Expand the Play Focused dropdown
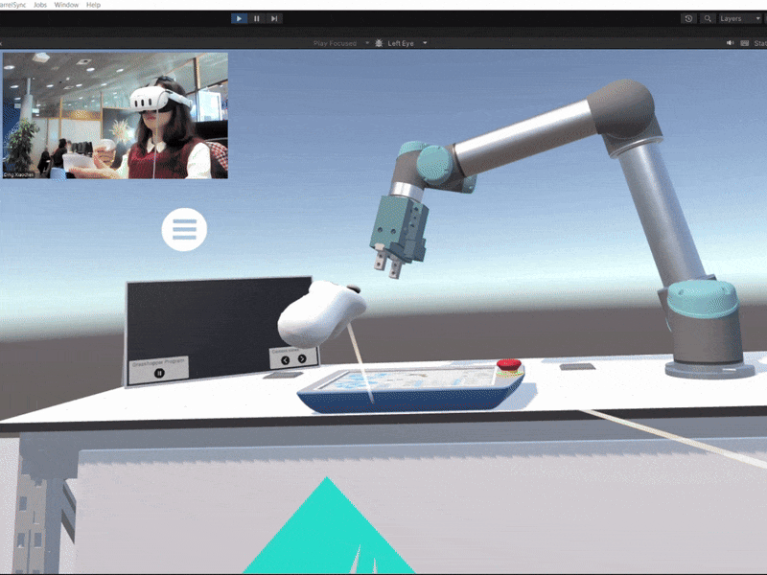The image size is (767, 575). click(341, 43)
